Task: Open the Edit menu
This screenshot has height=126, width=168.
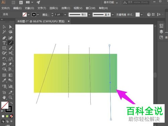Action: coord(17,8)
